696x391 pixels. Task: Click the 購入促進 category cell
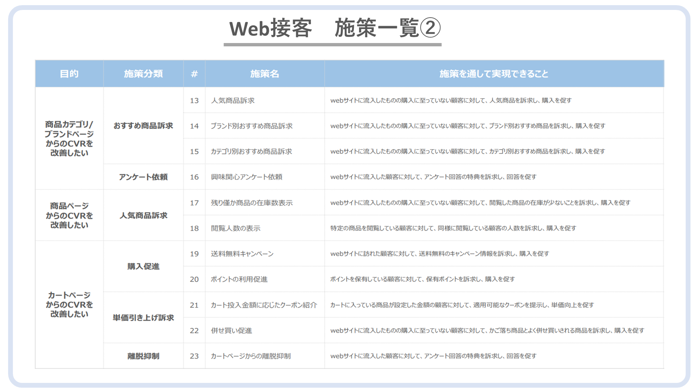pos(143,266)
